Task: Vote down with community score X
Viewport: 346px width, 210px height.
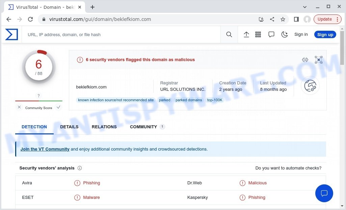Action: click(19, 107)
